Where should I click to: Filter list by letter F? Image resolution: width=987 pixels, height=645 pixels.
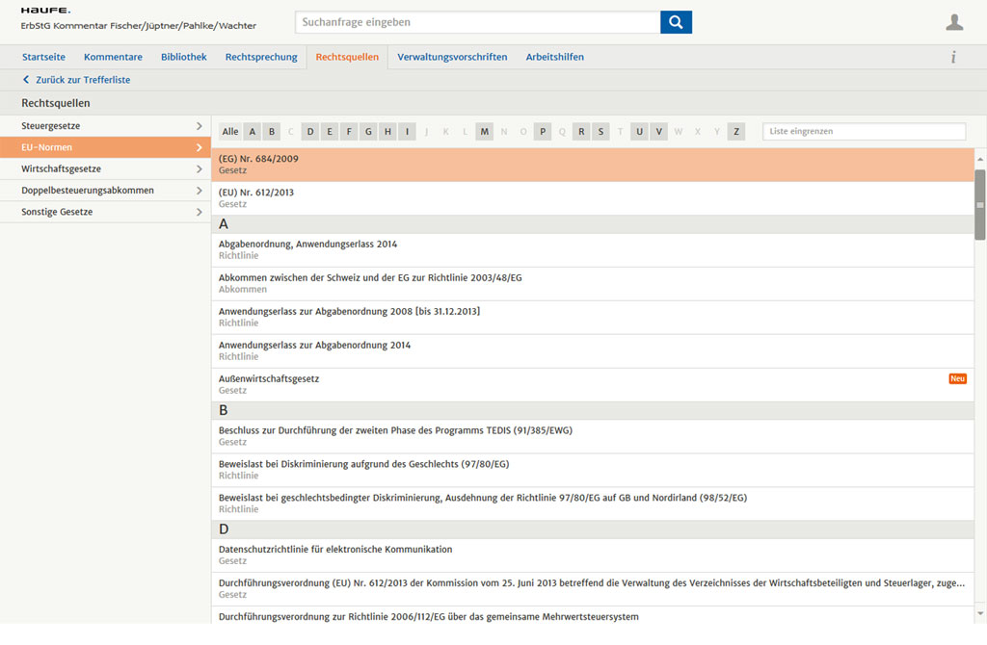click(349, 131)
